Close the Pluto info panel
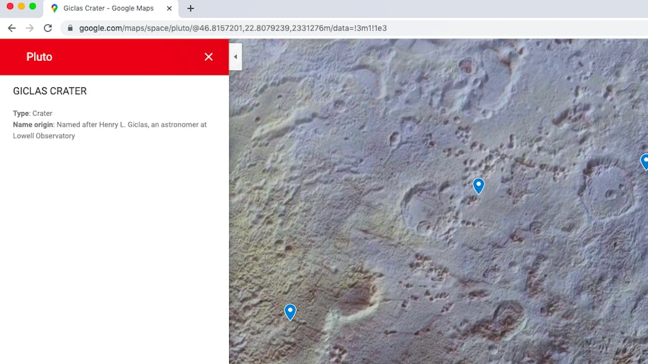648x364 pixels. point(209,57)
